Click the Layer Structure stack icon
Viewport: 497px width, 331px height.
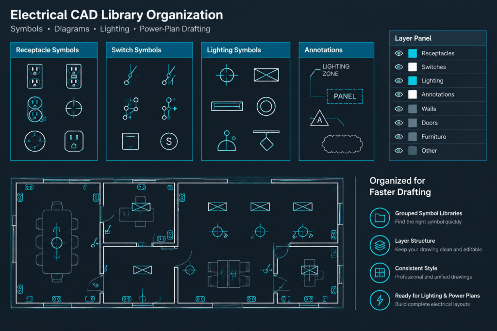pyautogui.click(x=380, y=245)
